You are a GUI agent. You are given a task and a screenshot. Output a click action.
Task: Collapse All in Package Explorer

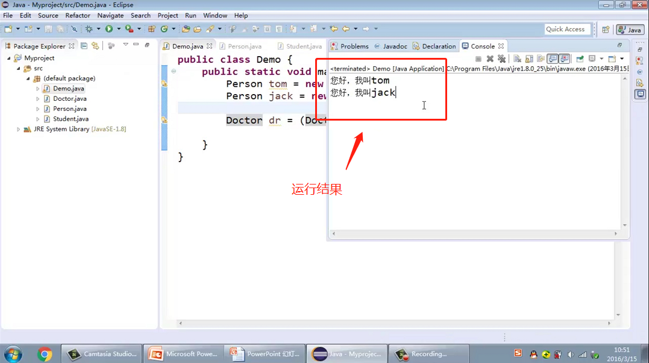[84, 46]
